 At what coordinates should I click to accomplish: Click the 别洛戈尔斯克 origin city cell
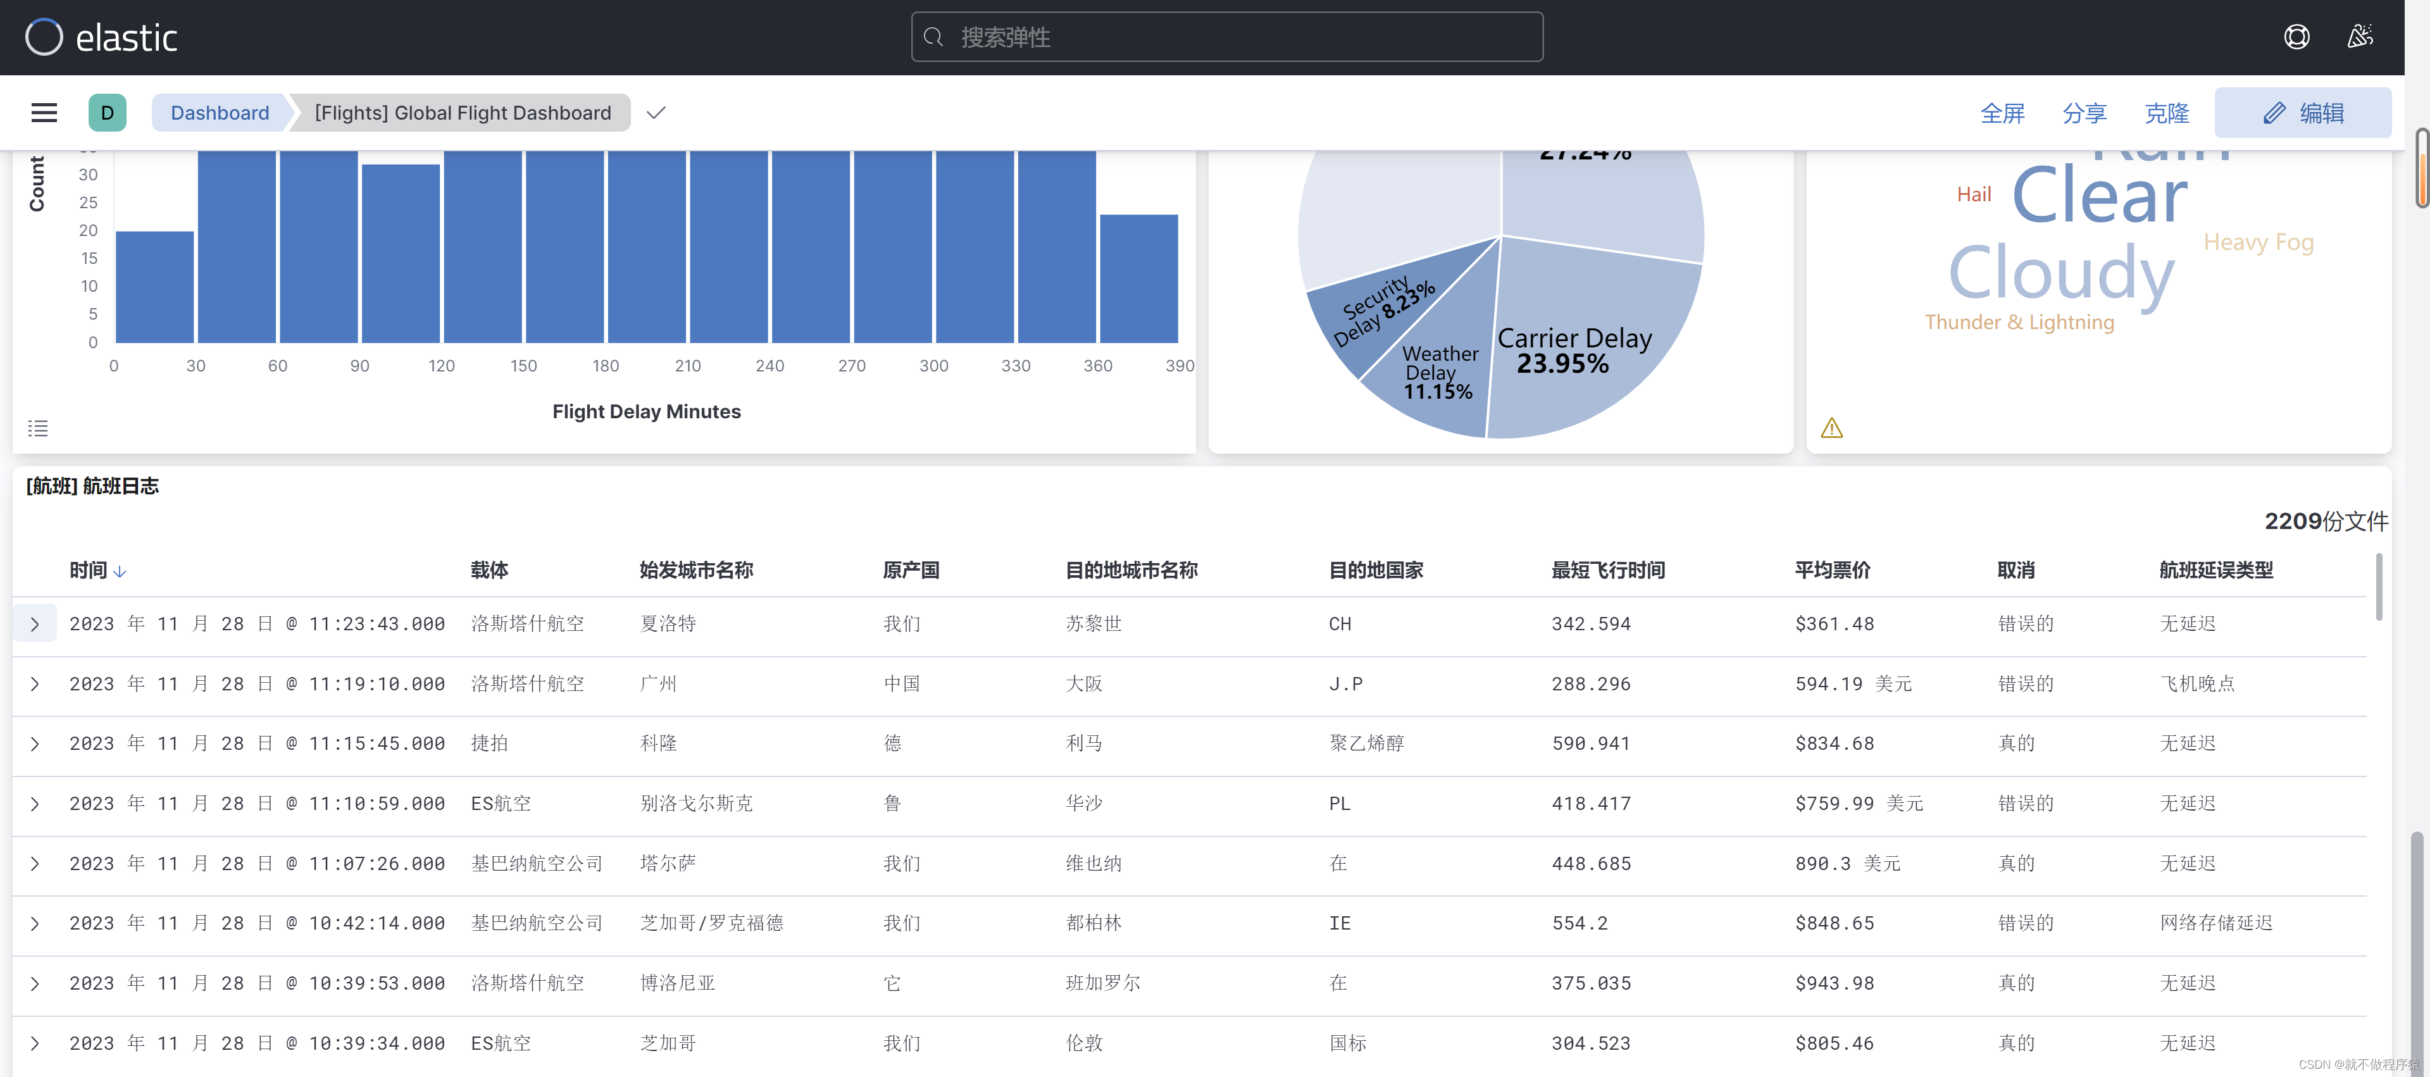(696, 804)
